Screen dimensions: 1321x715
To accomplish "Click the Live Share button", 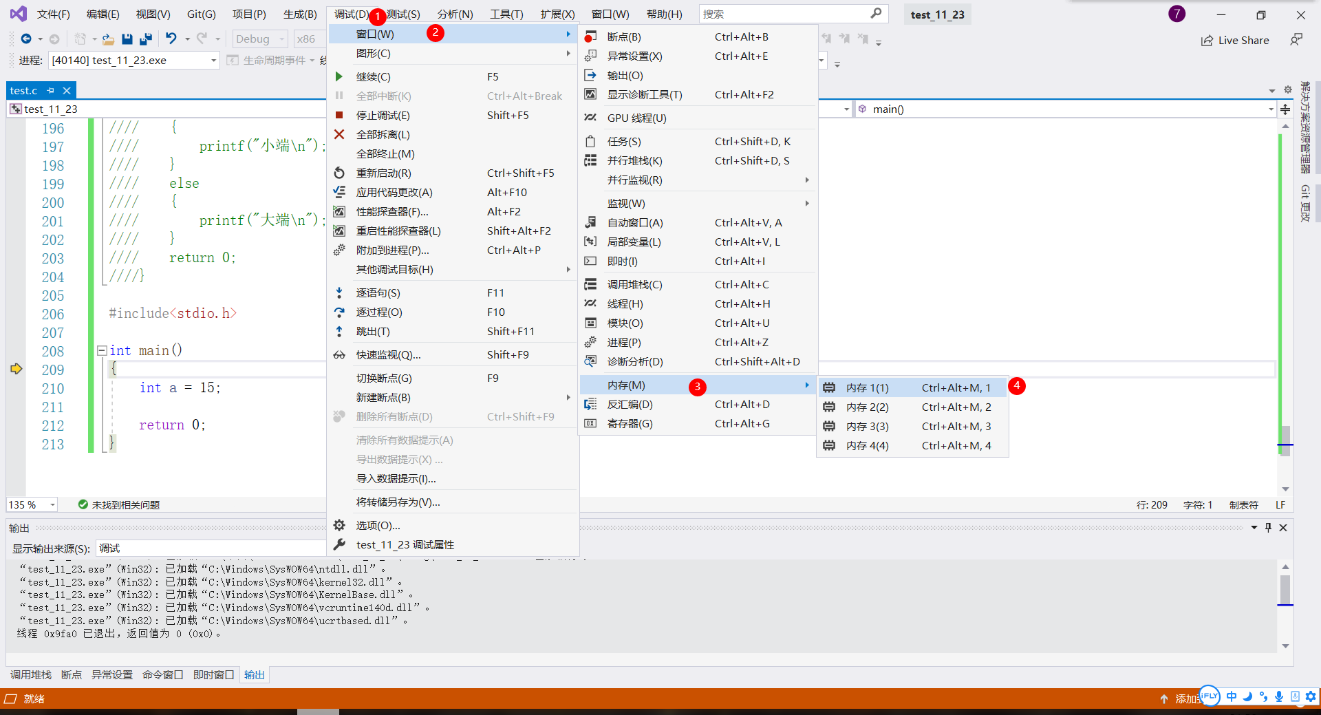I will [x=1235, y=40].
